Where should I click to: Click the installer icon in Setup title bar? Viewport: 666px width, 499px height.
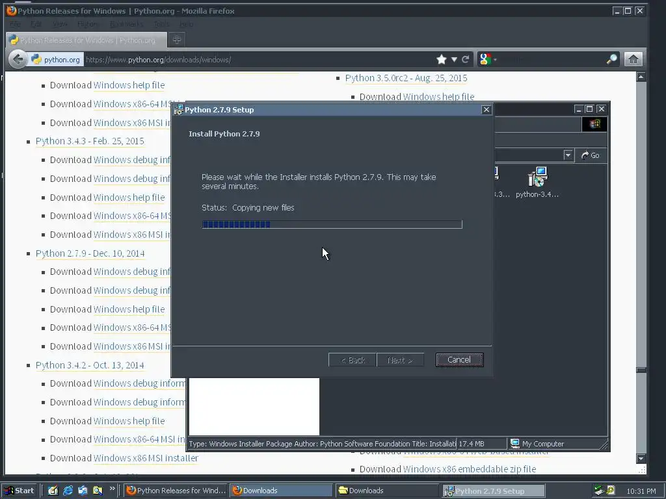tap(178, 110)
